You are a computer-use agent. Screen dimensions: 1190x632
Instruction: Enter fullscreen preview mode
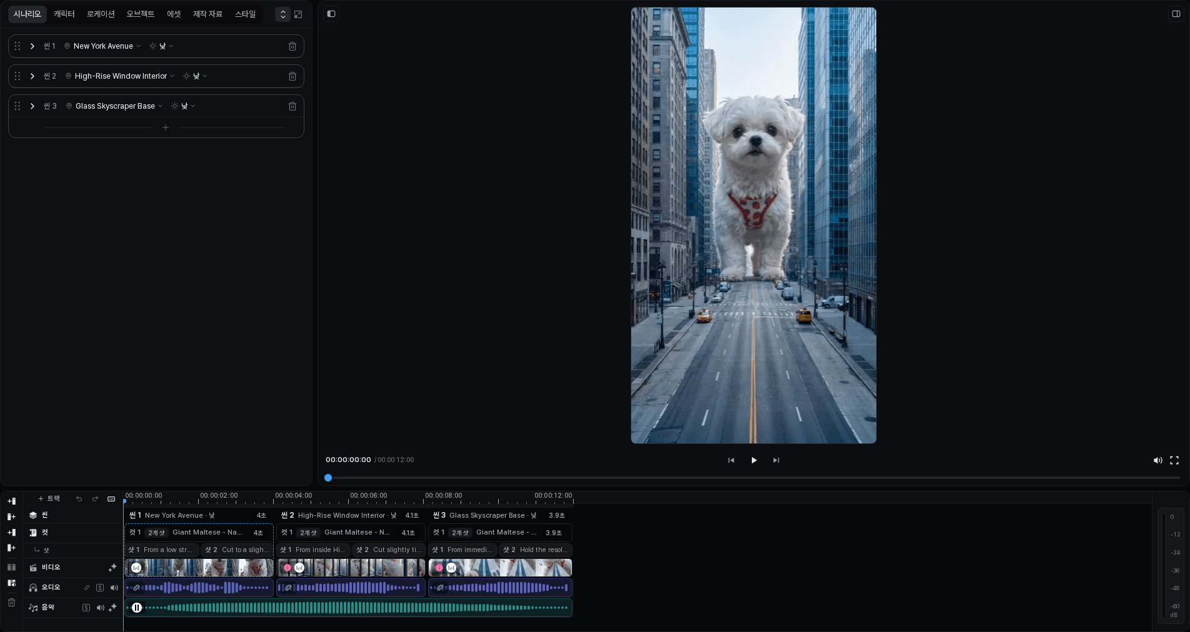click(1174, 460)
